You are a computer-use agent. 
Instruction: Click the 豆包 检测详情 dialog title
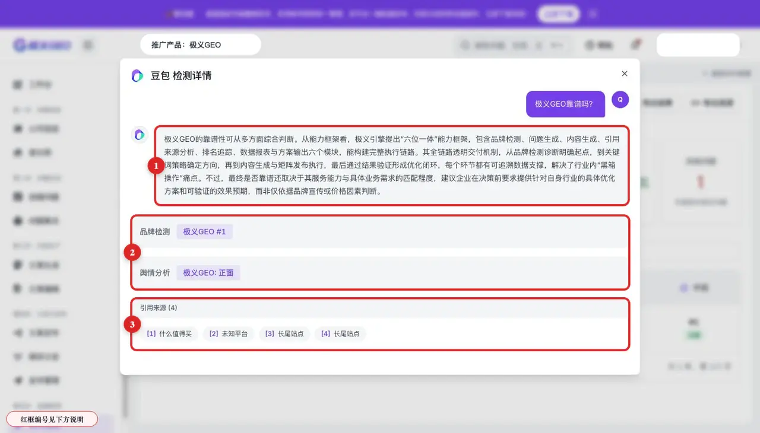click(181, 75)
